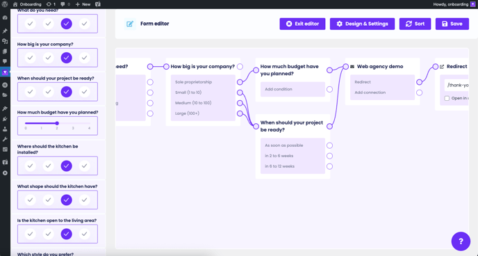This screenshot has width=478, height=256.
Task: Select the active Funnelforms funnel icon
Action: coord(5,72)
